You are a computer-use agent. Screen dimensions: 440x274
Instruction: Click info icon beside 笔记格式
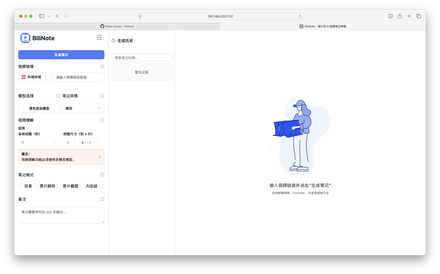(x=102, y=175)
